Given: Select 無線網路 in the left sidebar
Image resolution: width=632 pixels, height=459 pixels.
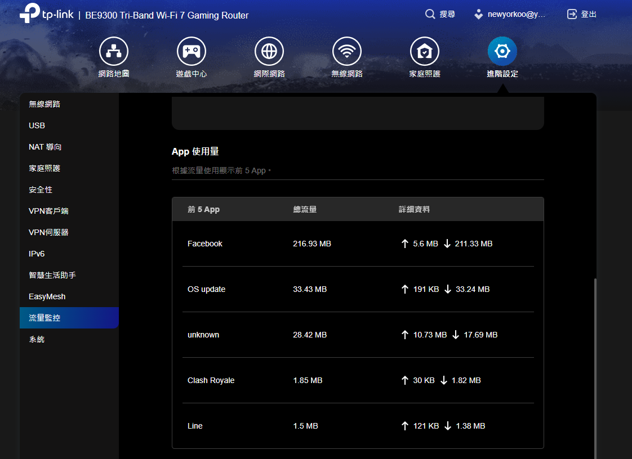Looking at the screenshot, I should coord(69,104).
